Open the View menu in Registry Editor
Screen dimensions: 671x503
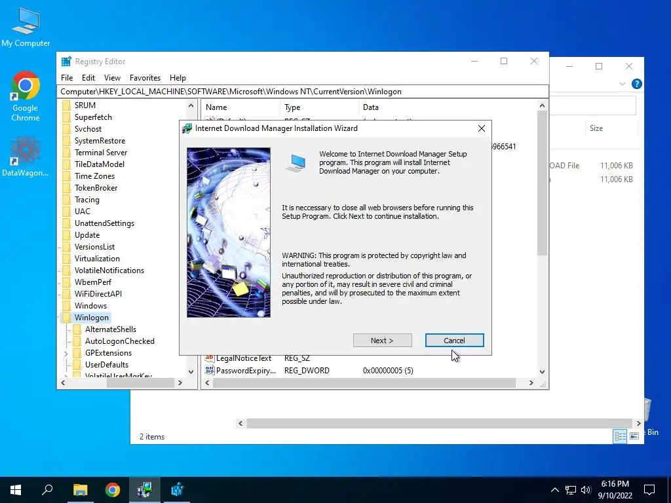[x=112, y=78]
